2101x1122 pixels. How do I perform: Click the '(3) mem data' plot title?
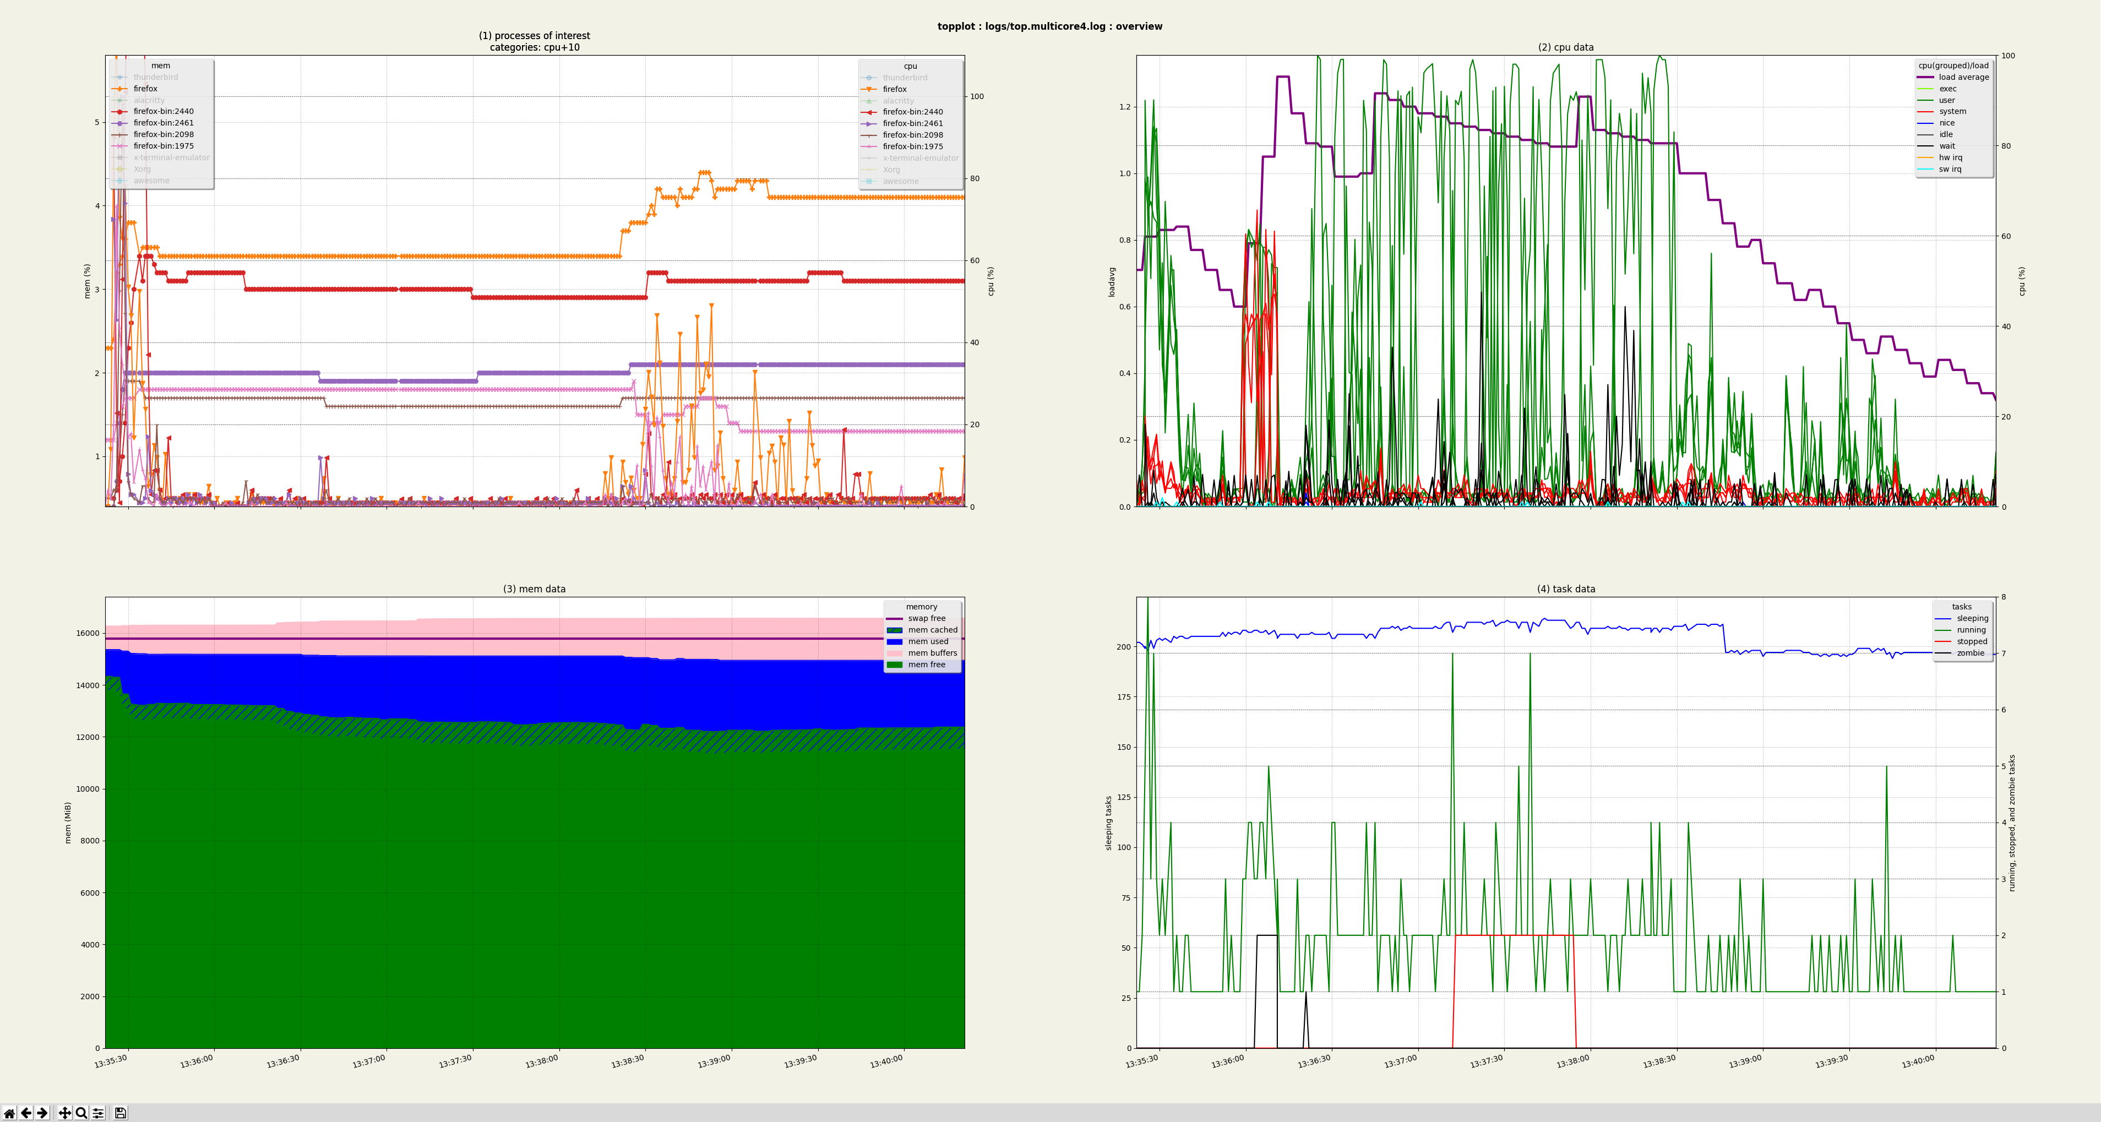point(534,589)
